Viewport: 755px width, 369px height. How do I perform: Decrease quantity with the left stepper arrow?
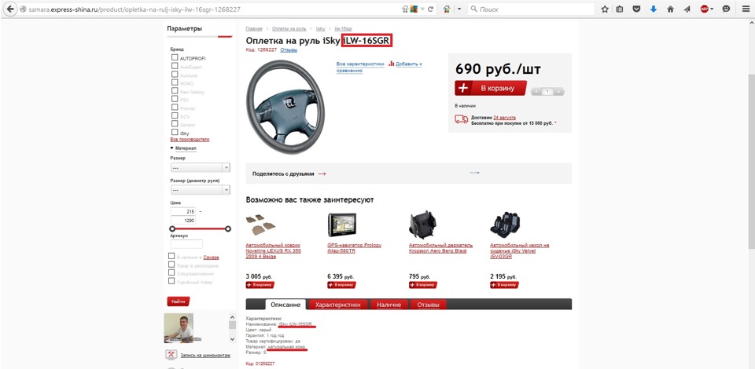click(x=535, y=91)
